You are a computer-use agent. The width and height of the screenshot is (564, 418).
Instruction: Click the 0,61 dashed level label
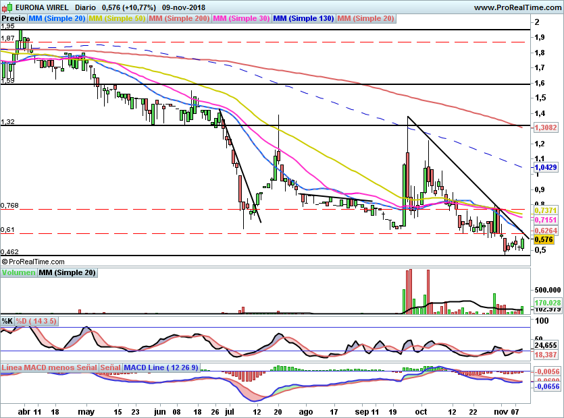point(7,229)
